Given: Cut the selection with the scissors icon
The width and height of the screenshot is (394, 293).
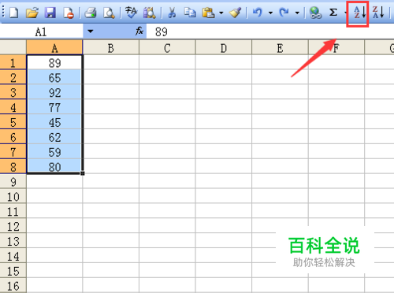Looking at the screenshot, I should pyautogui.click(x=172, y=13).
